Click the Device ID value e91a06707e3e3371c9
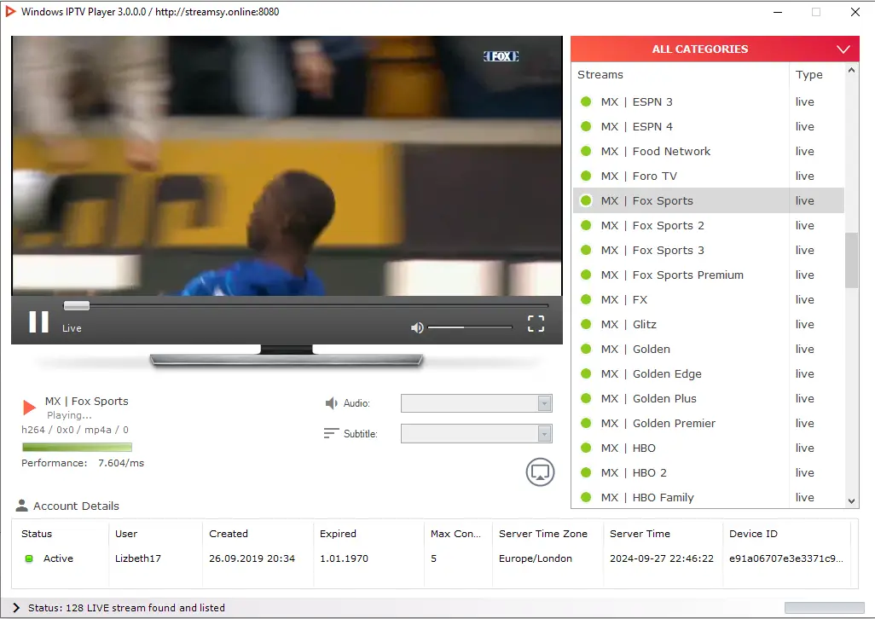875x619 pixels. pos(785,558)
